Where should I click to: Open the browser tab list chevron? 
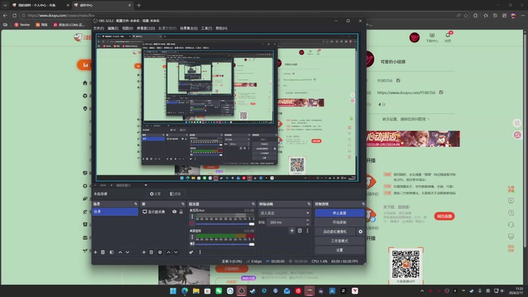pos(5,5)
